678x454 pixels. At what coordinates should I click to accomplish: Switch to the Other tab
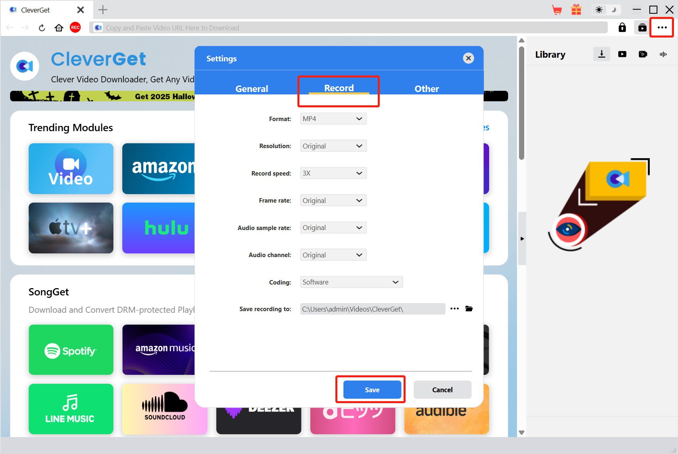427,89
